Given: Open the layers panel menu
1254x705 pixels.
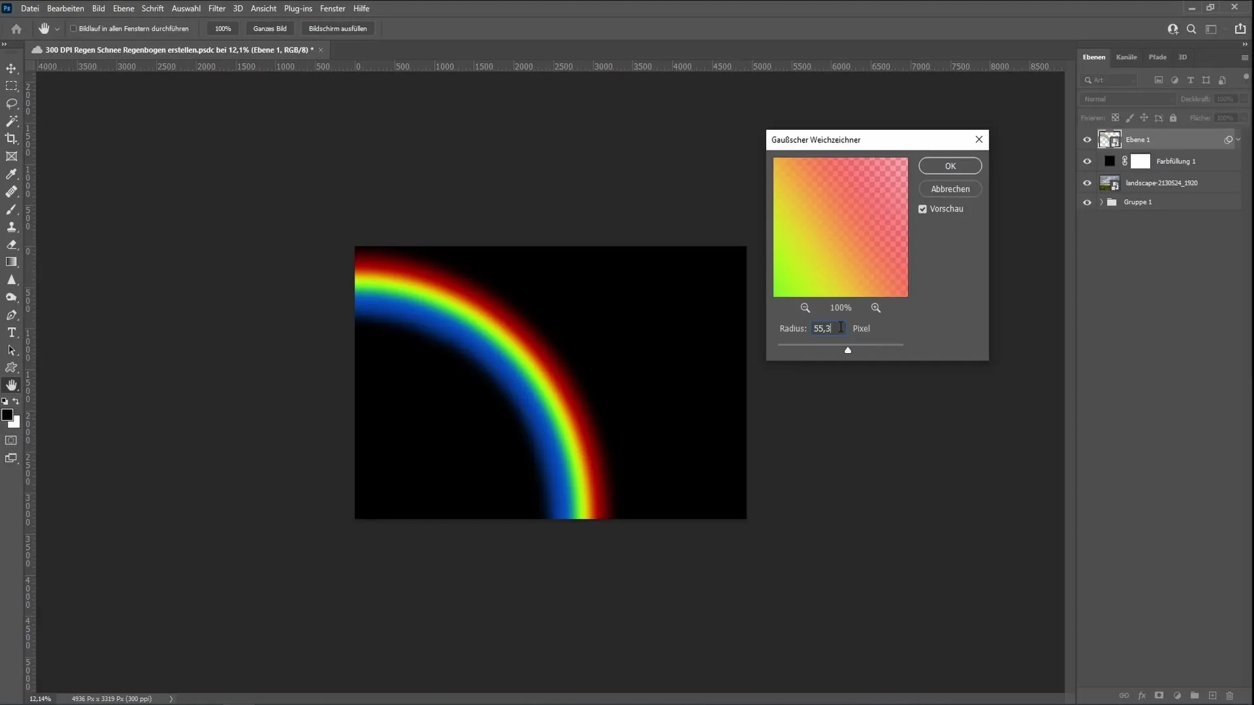Looking at the screenshot, I should 1244,57.
